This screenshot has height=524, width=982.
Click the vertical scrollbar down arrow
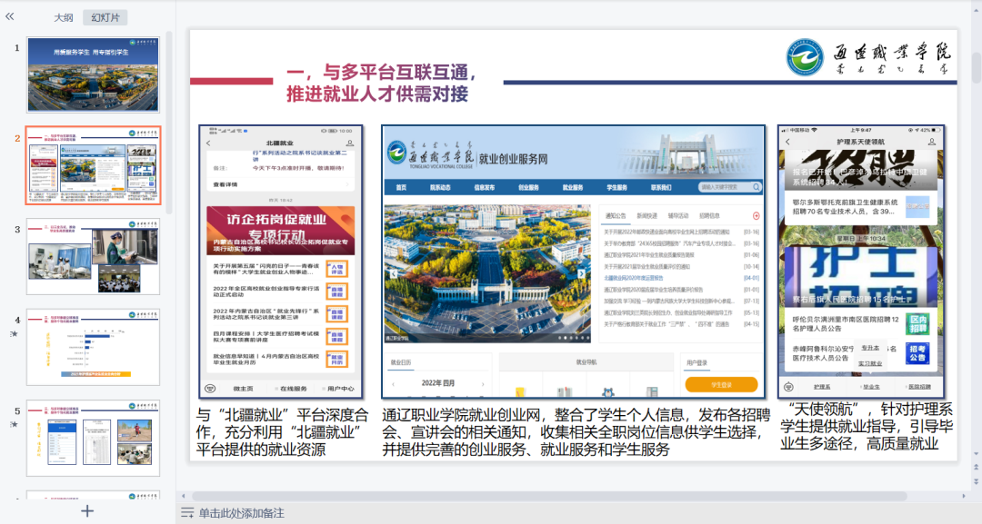pyautogui.click(x=976, y=454)
